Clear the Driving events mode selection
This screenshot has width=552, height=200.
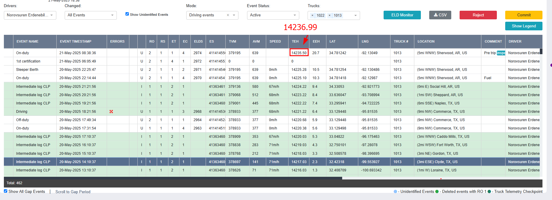click(x=228, y=15)
